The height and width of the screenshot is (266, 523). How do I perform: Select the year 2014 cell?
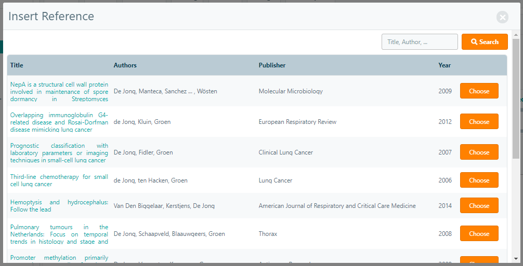pos(445,205)
